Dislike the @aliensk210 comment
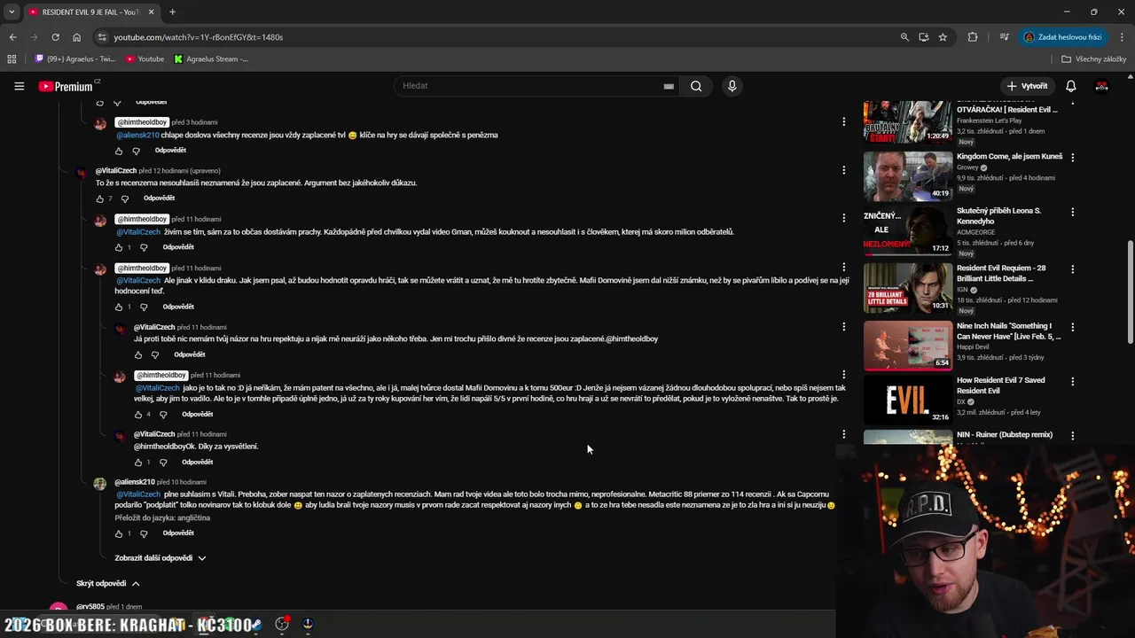The image size is (1135, 638). (144, 533)
